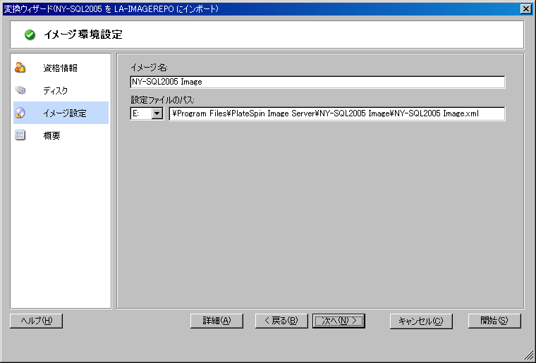536x363 pixels.
Task: Click the イメージ環境設定 heading text
Action: pos(83,35)
